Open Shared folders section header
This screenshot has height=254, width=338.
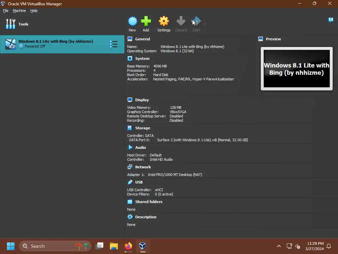(149, 202)
